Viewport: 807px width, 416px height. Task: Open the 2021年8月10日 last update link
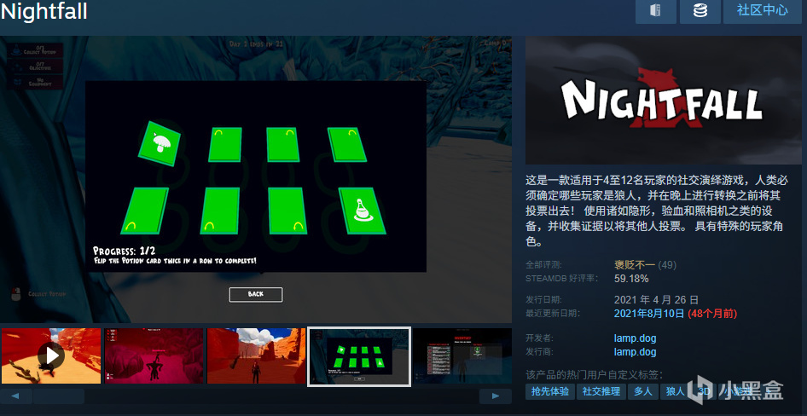point(649,313)
